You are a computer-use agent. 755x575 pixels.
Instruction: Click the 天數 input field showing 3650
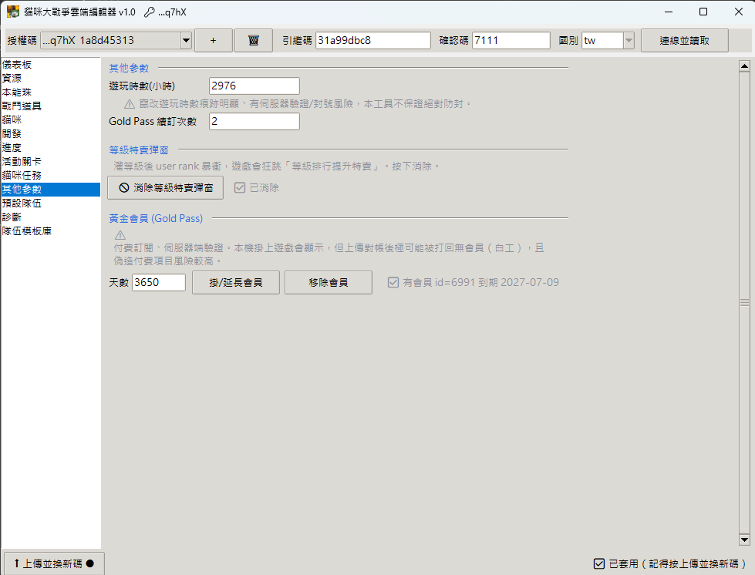pos(159,282)
